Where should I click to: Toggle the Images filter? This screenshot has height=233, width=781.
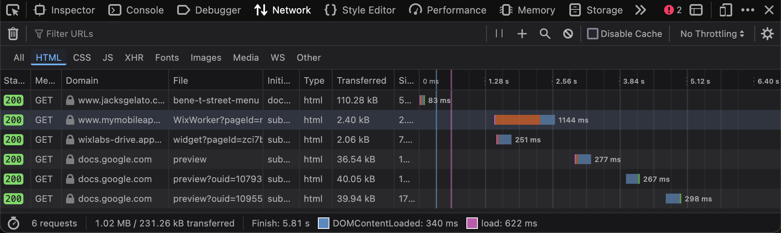point(206,57)
